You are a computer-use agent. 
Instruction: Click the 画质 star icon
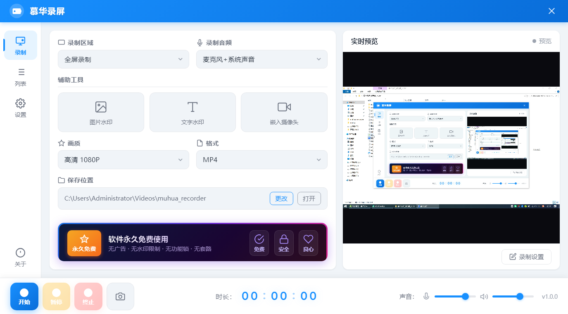pos(62,143)
